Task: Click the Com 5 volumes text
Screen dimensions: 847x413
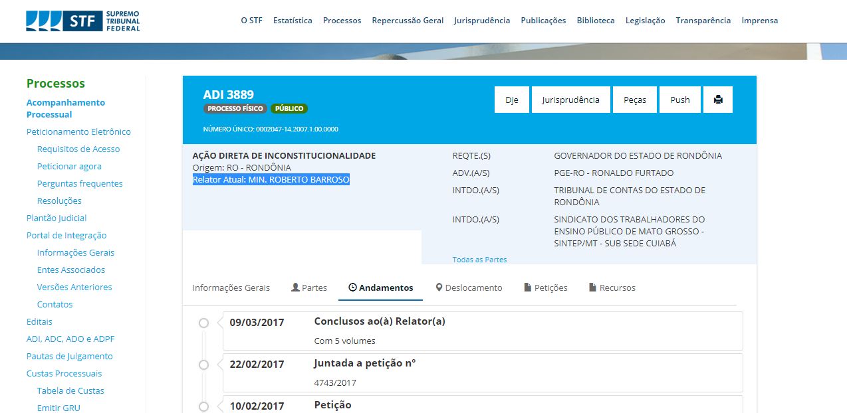Action: coord(344,341)
